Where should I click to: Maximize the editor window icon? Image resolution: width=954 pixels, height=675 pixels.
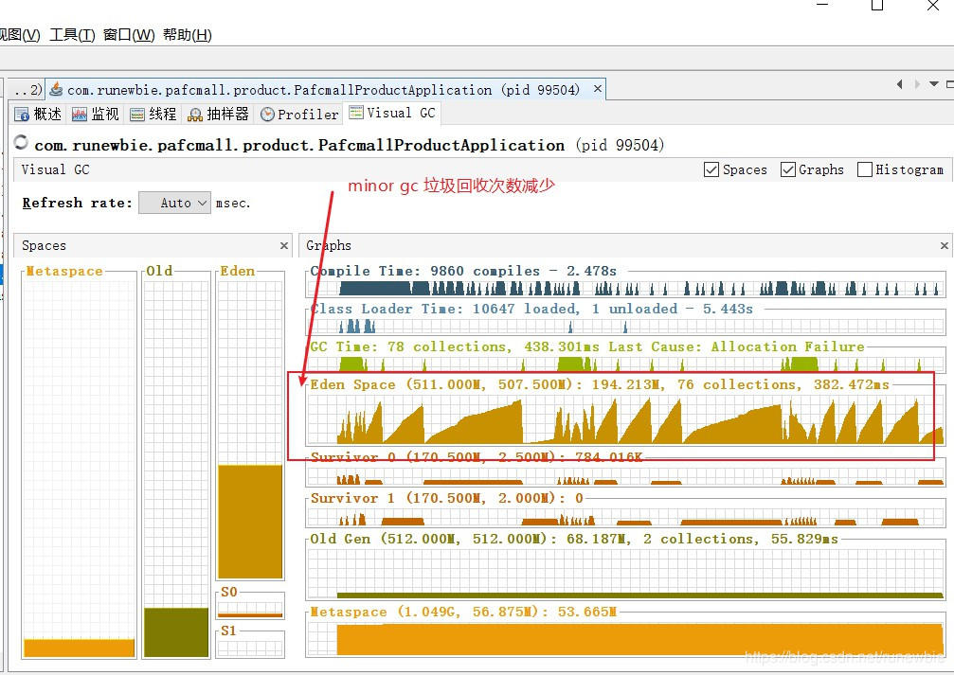click(x=950, y=84)
